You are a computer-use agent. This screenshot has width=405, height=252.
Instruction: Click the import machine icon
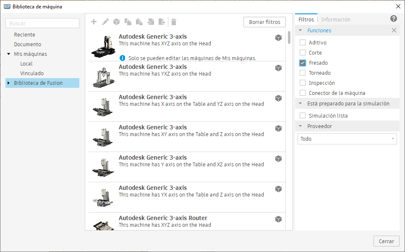[151, 22]
